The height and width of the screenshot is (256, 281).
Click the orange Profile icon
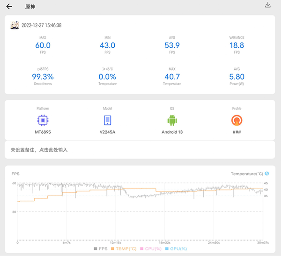tap(237, 120)
